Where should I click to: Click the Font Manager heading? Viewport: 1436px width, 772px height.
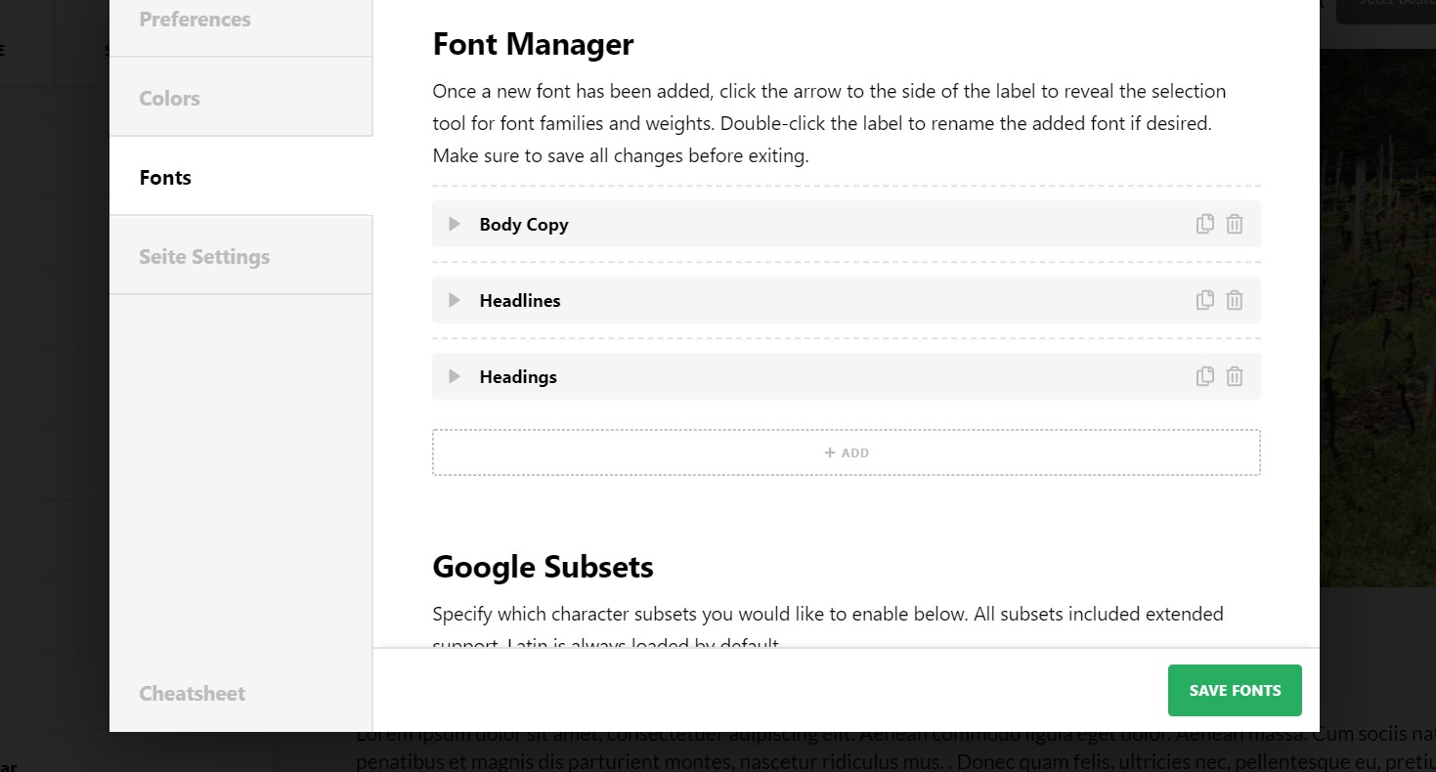pyautogui.click(x=534, y=45)
